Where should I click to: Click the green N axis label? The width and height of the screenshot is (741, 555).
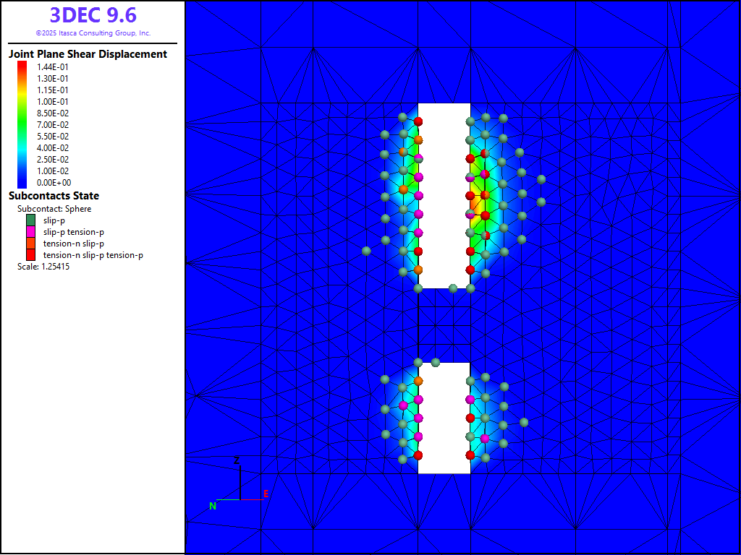(x=213, y=506)
